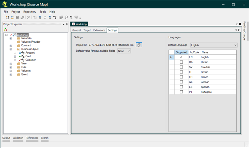Collapse the Business Object tree node
The image size is (249, 148).
click(x=11, y=49)
